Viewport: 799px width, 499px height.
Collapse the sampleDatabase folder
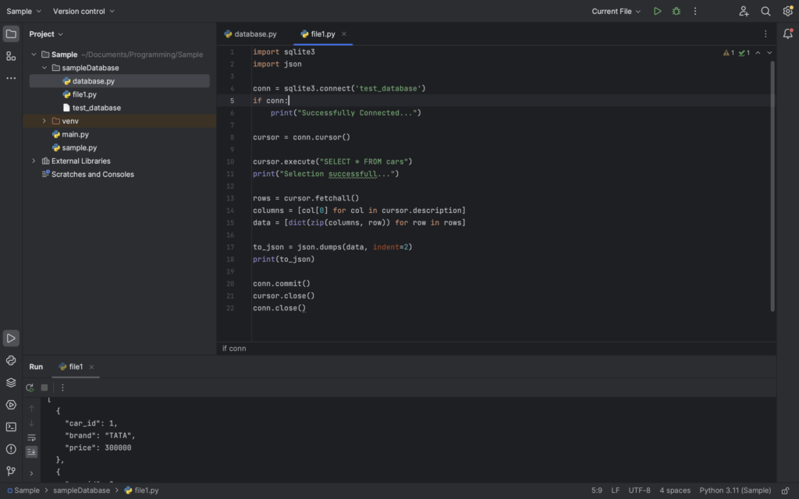pos(45,67)
